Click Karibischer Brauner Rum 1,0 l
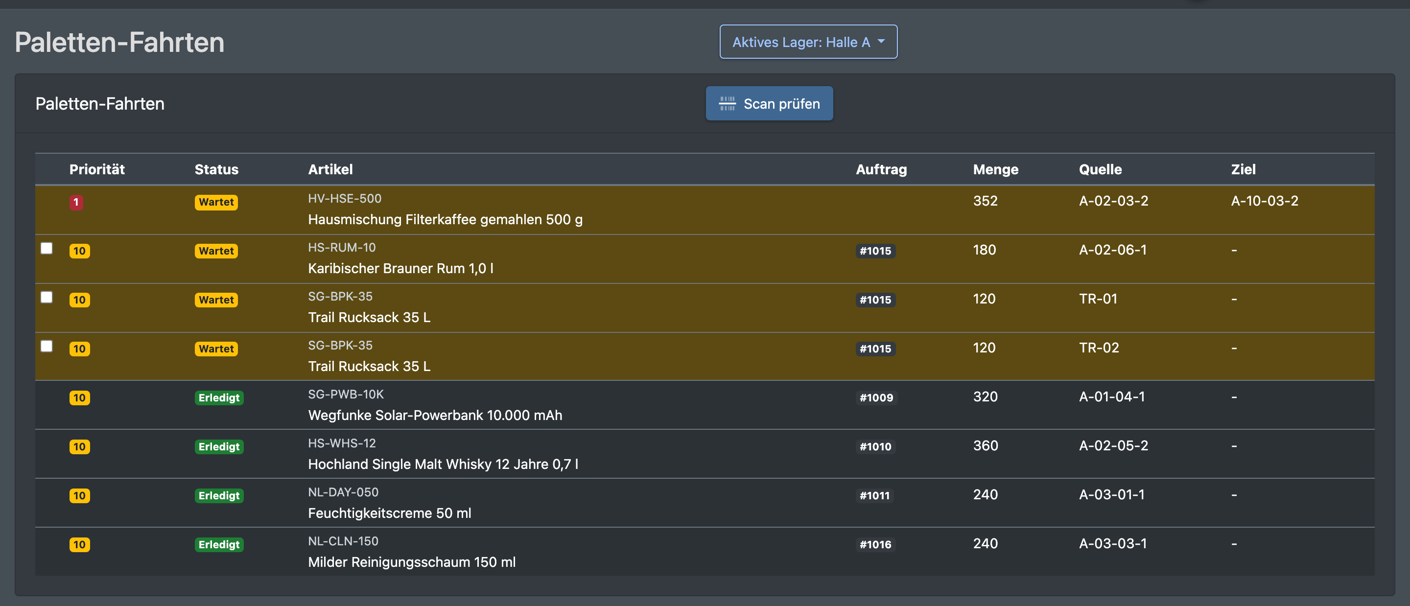This screenshot has height=606, width=1410. 400,268
